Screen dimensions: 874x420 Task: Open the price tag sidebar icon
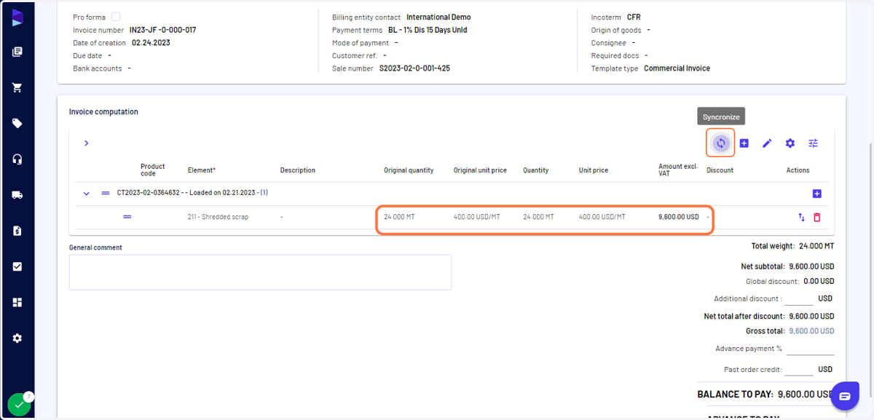tap(17, 123)
